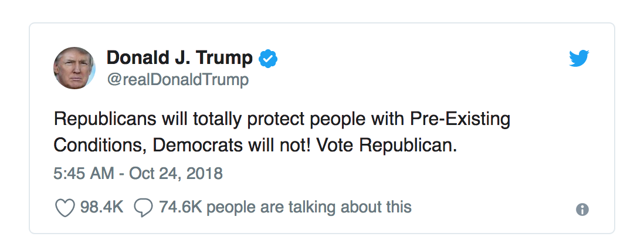The image size is (644, 250).
Task: Click the words "Vote Republican."
Action: (x=386, y=146)
